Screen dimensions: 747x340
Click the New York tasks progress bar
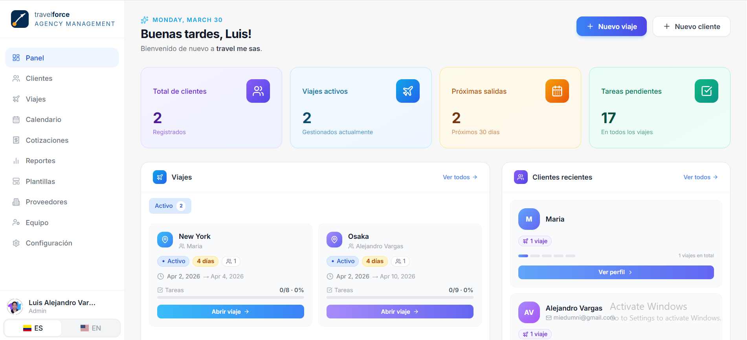[x=230, y=298]
